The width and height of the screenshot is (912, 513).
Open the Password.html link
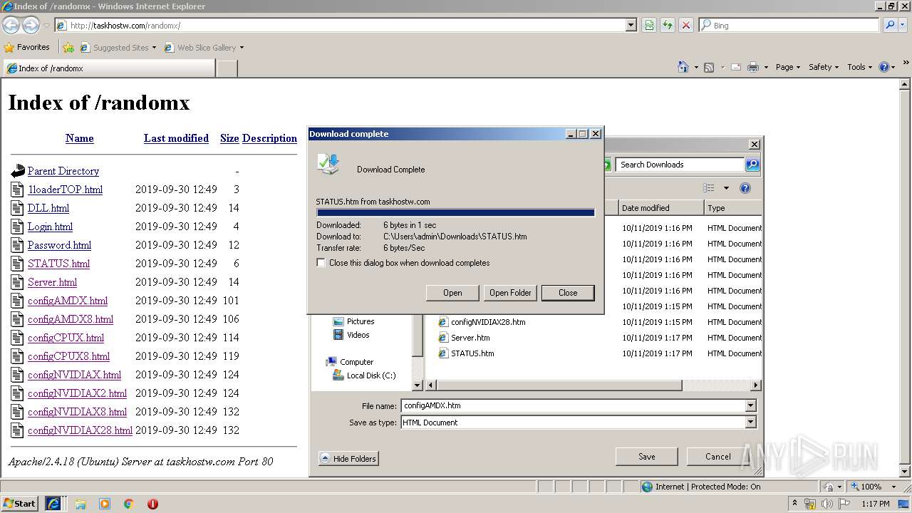(x=59, y=245)
